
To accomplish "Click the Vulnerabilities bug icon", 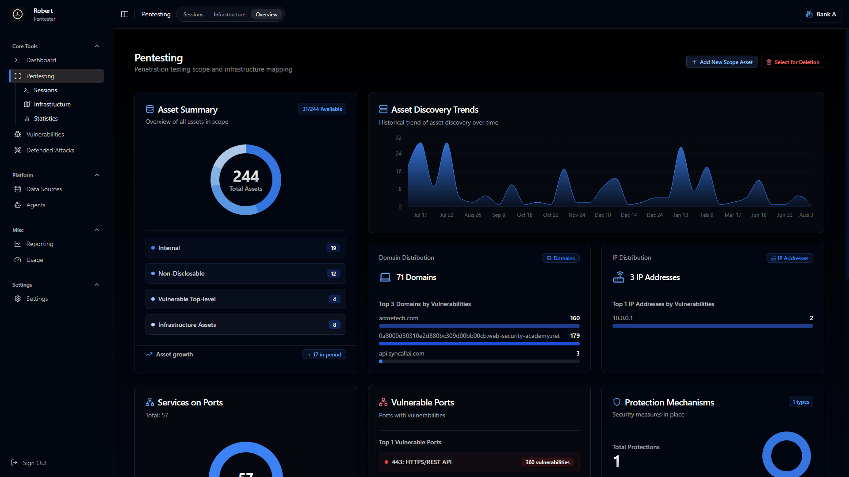I will 18,134.
